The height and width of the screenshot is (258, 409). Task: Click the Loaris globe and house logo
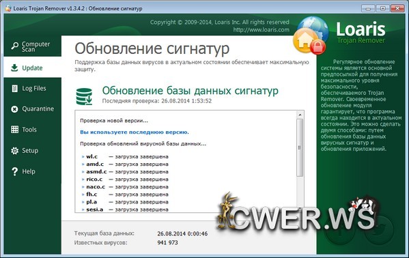tap(311, 35)
